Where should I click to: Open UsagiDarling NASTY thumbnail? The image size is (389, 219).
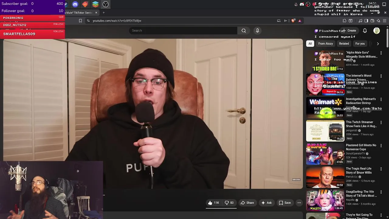(x=325, y=200)
